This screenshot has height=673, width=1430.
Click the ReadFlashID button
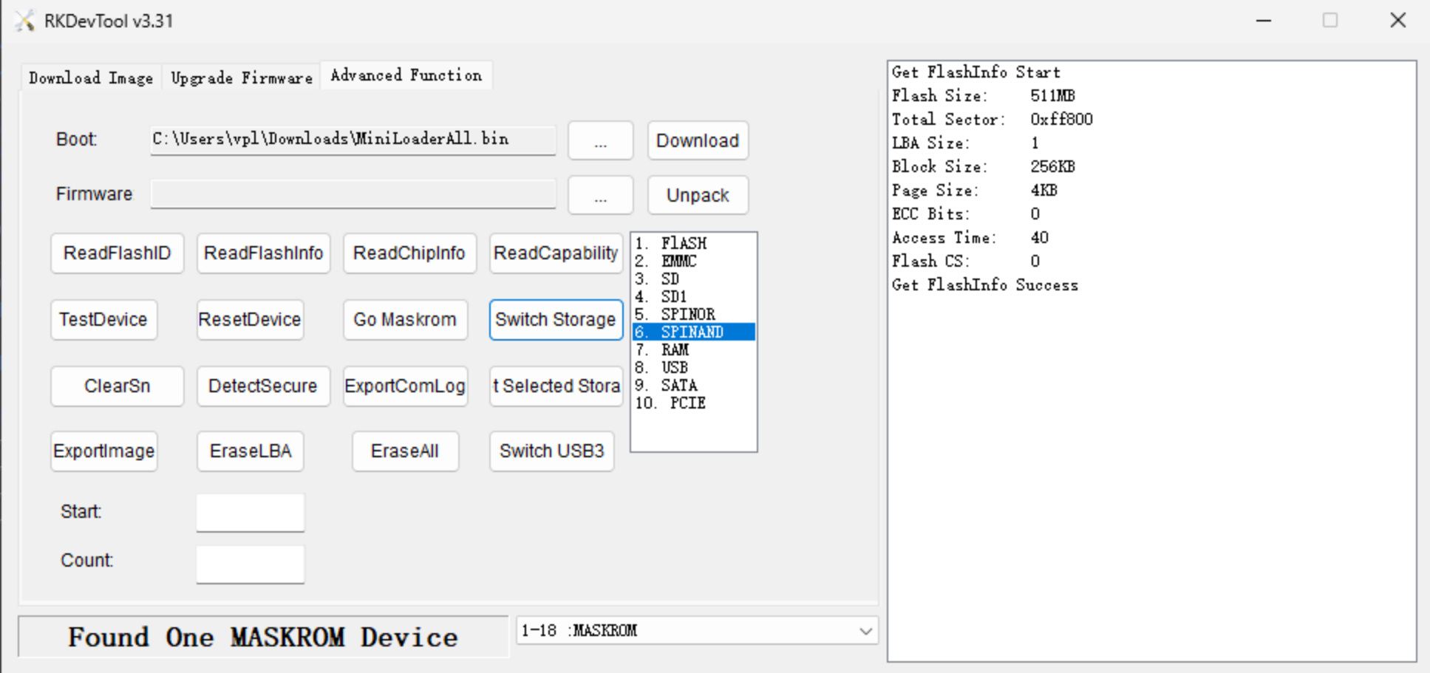(x=118, y=253)
